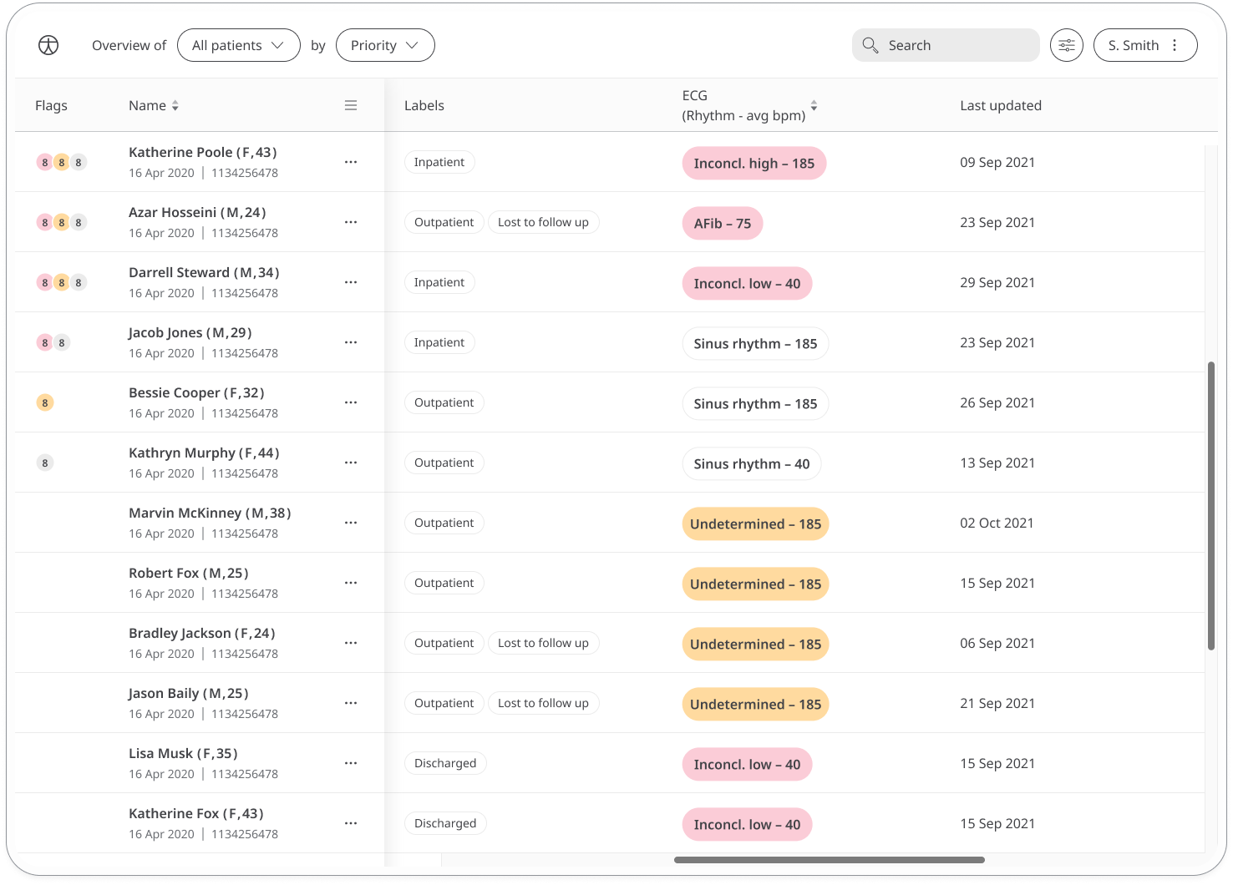This screenshot has height=885, width=1233.
Task: Click Kathryn Murphy's grey flag
Action: 45,463
